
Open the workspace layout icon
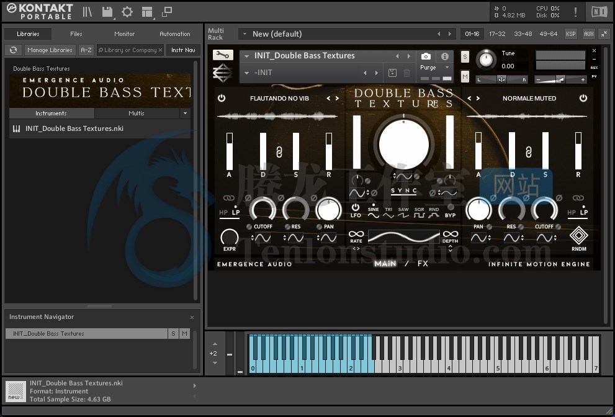(147, 12)
